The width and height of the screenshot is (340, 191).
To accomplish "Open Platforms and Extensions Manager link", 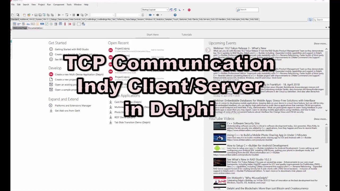I will coord(73,106).
